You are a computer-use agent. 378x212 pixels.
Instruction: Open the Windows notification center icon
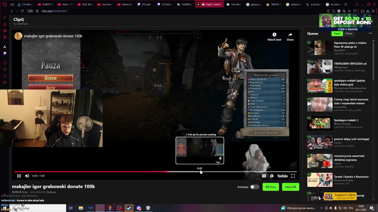tap(372, 208)
